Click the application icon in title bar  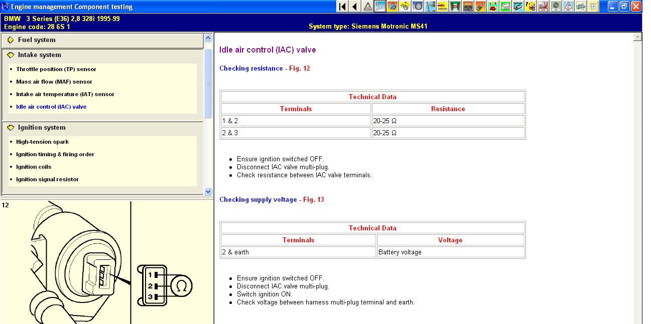pyautogui.click(x=5, y=7)
